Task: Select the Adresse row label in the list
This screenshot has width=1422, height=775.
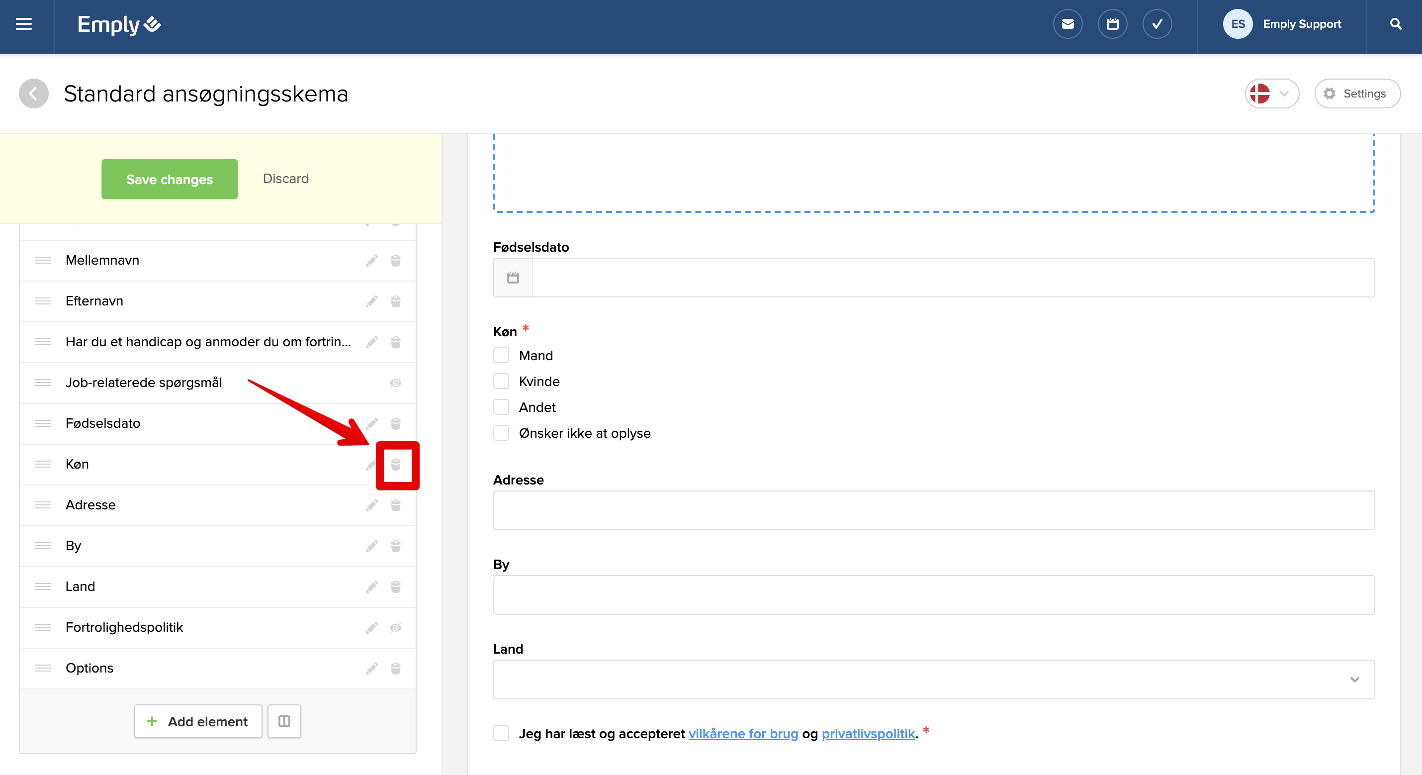Action: coord(90,505)
